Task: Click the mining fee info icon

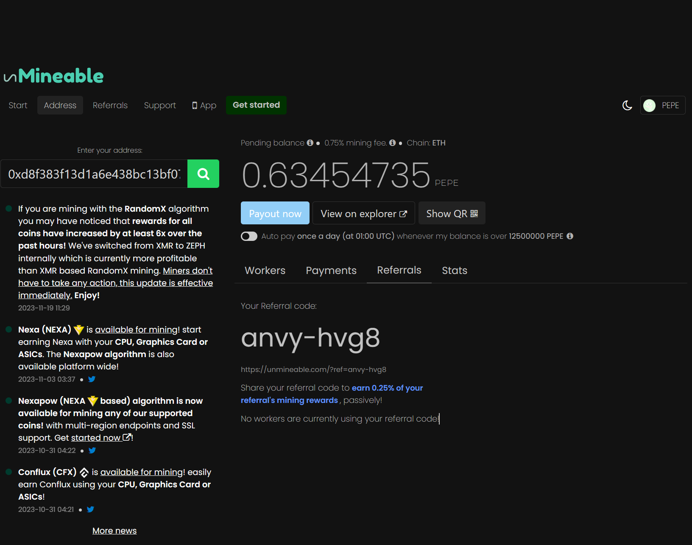Action: pyautogui.click(x=392, y=143)
